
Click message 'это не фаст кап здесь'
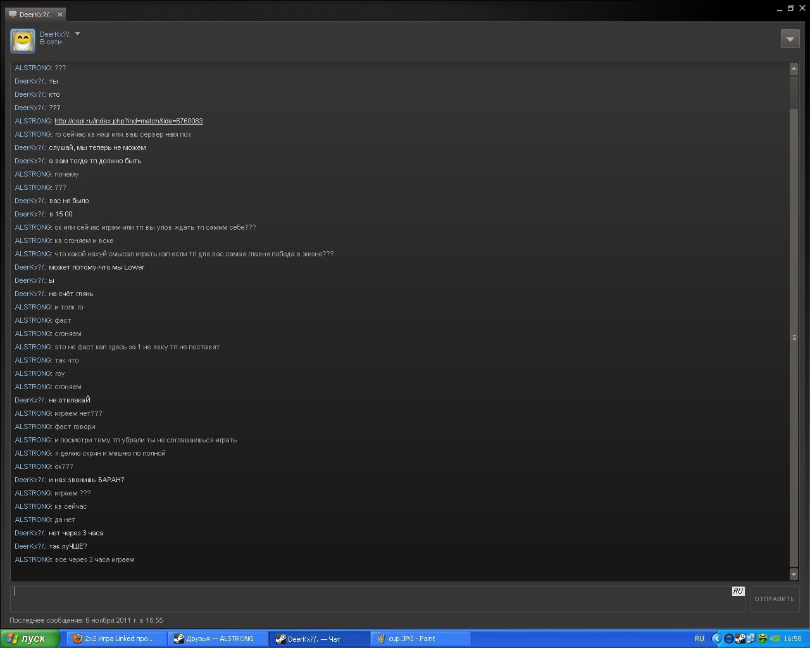[x=137, y=347]
